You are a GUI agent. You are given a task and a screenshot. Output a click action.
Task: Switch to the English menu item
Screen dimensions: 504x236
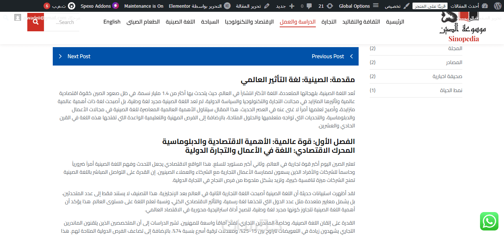tap(112, 22)
